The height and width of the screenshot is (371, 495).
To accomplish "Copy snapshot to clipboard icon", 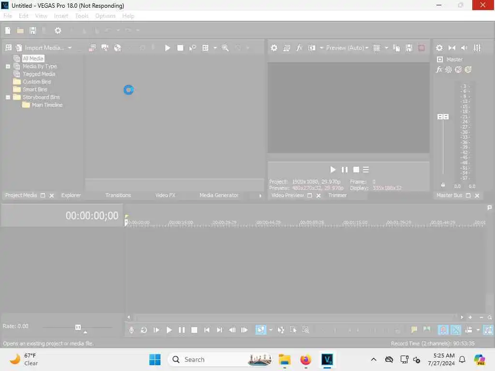I will click(396, 48).
